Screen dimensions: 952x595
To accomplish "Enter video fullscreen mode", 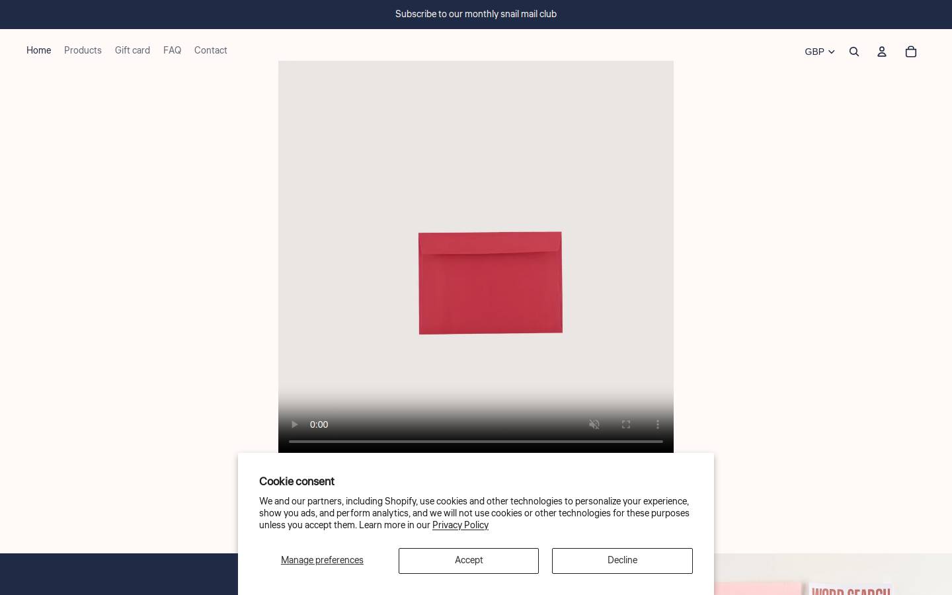I will 626,424.
